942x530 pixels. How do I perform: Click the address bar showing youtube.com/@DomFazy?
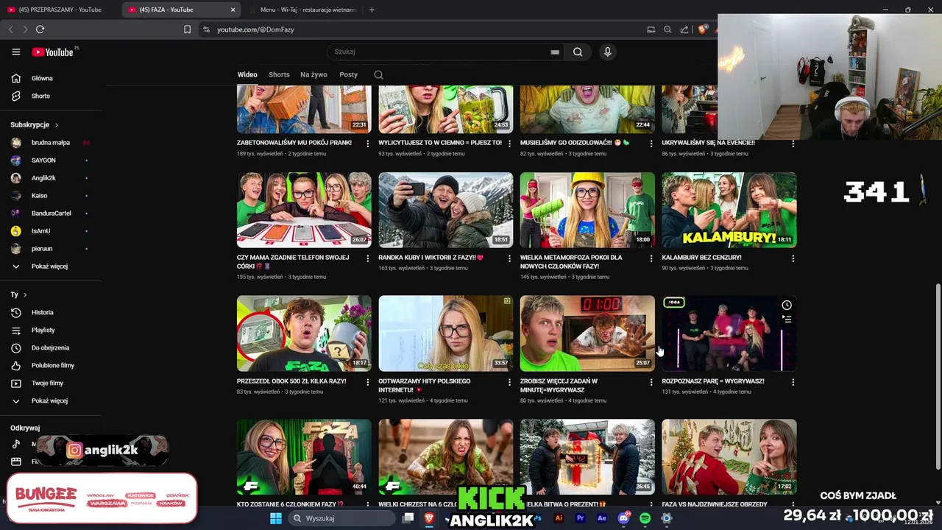419,29
